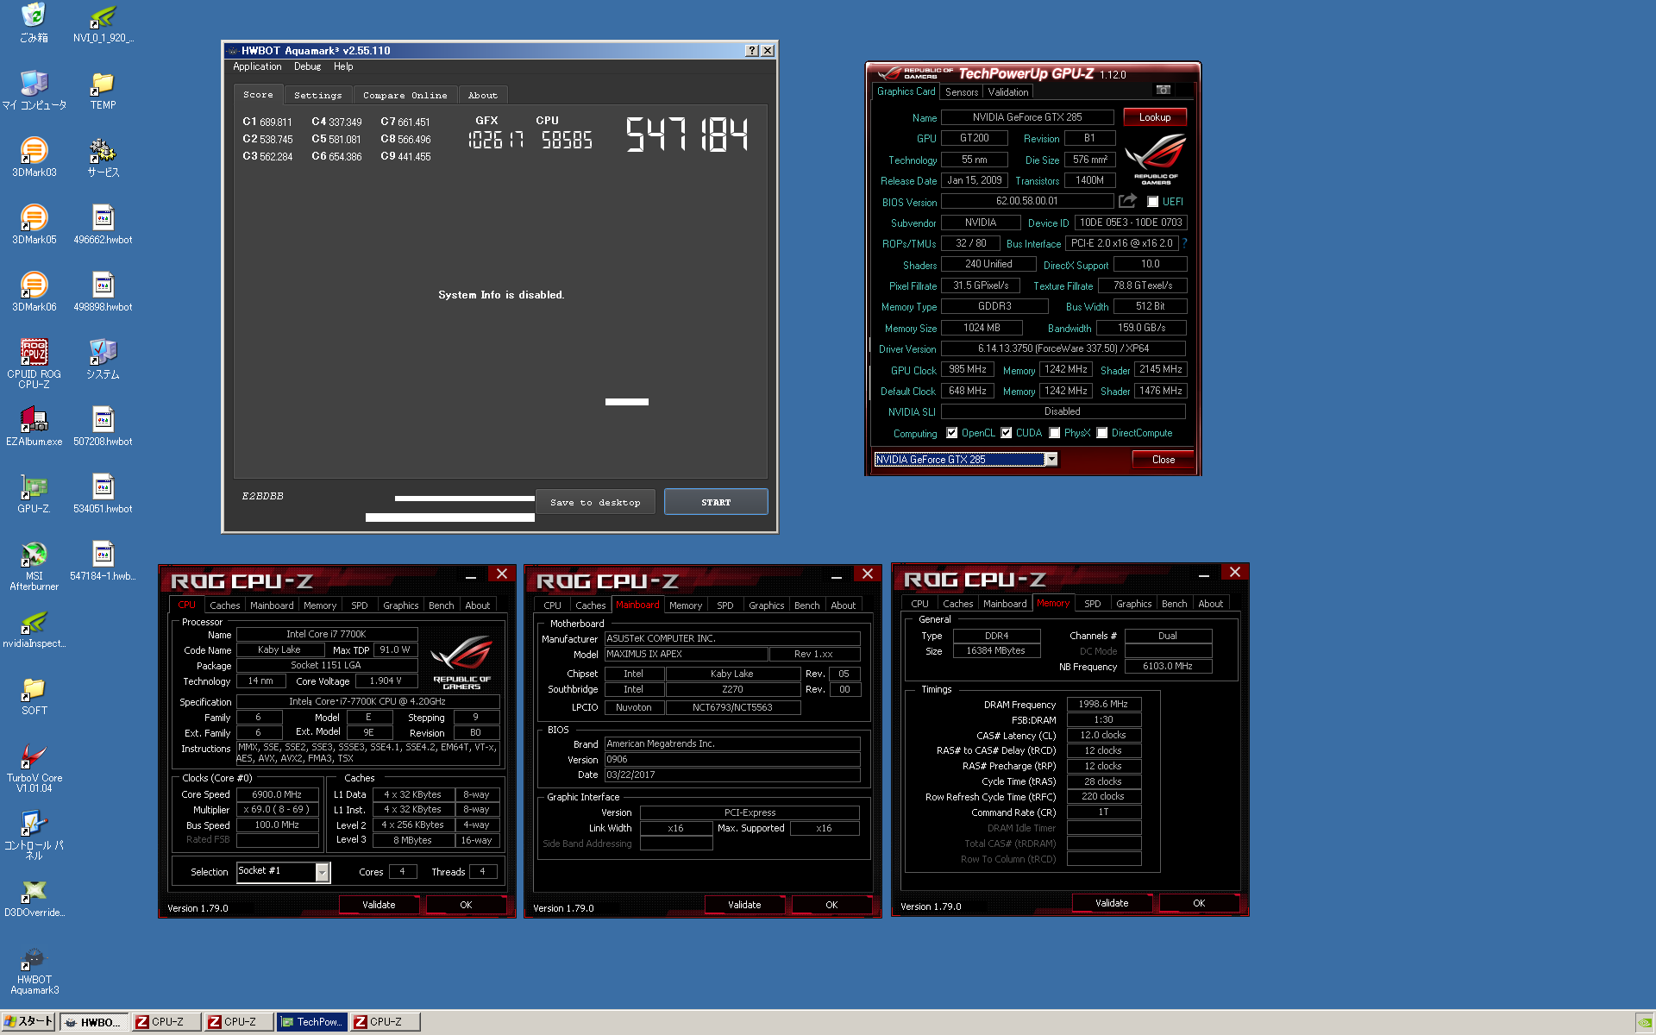Select the My Computer desktop icon
This screenshot has height=1035, width=1656.
coord(34,91)
